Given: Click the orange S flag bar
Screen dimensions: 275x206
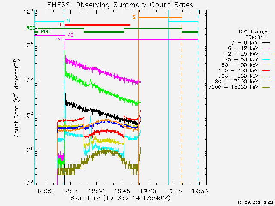Looking at the screenshot, I should click(x=160, y=18).
